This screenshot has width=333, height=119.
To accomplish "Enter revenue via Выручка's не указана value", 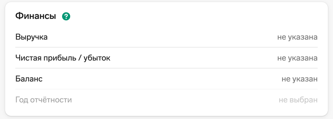I will pyautogui.click(x=297, y=37).
